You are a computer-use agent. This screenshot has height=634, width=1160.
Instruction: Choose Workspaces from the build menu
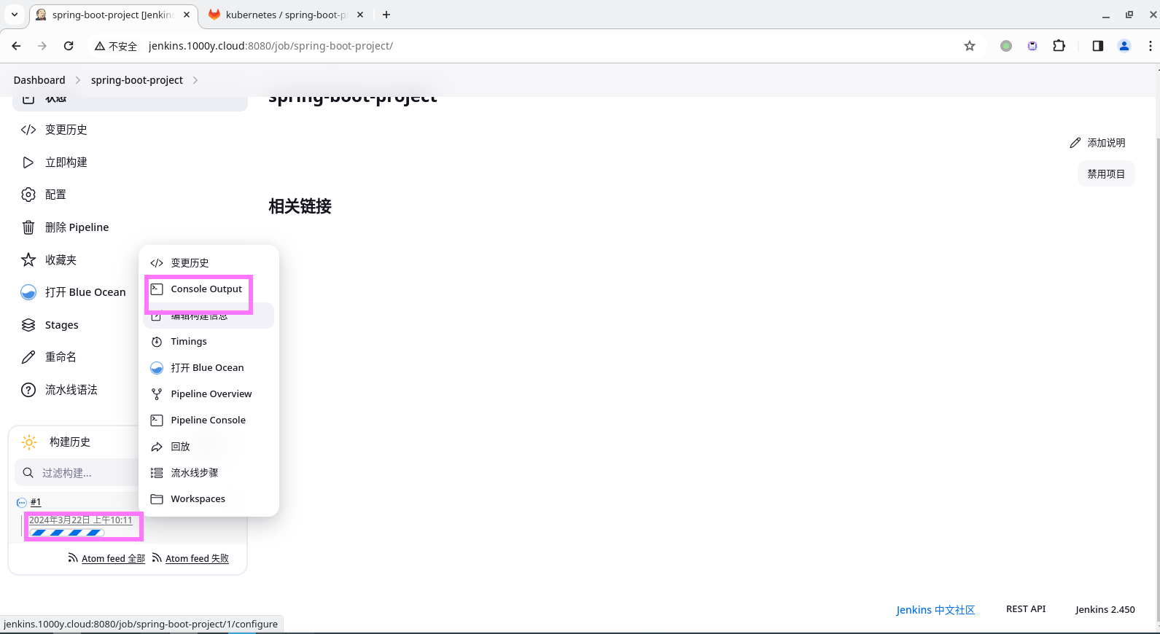[209, 499]
